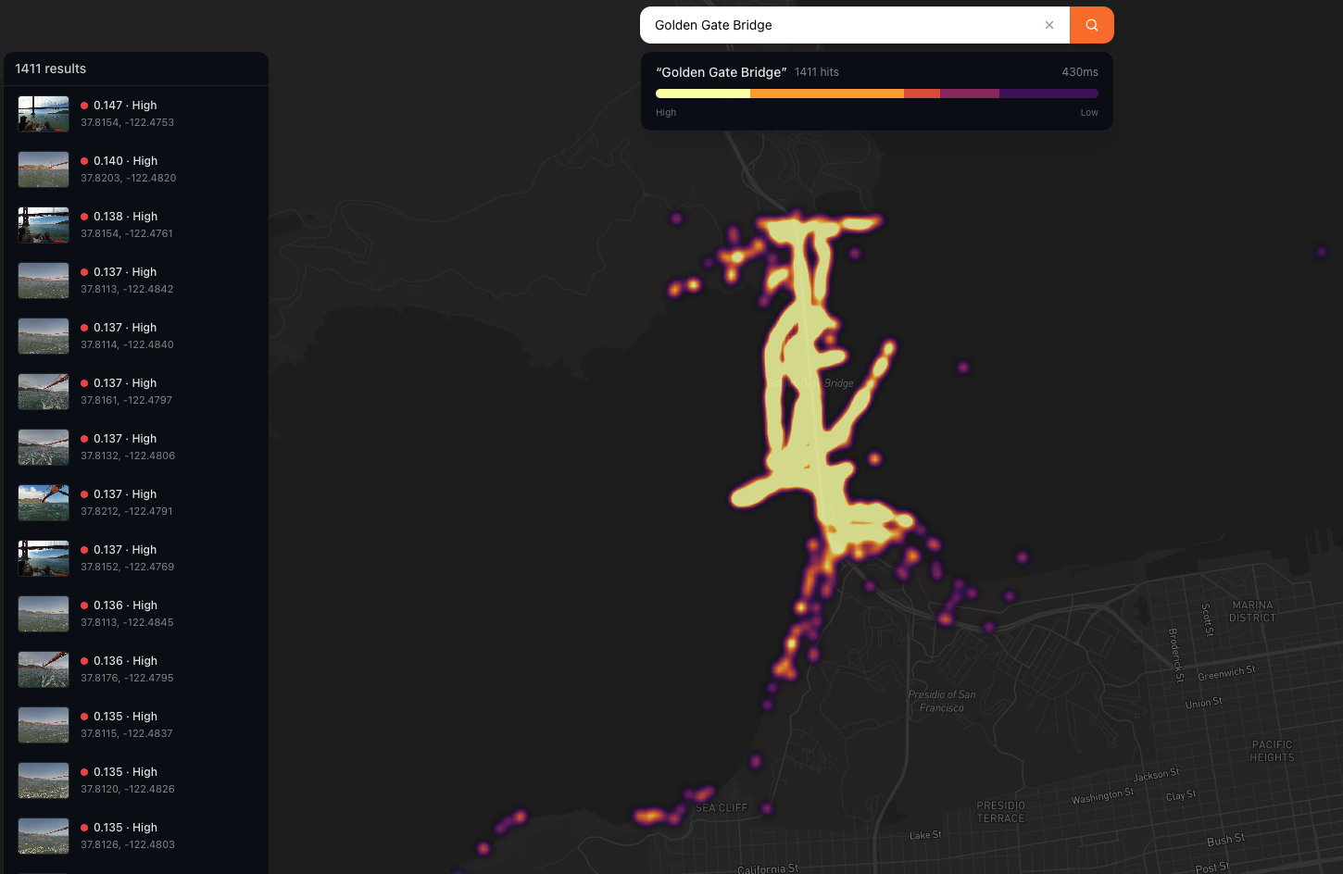Click the result listing at 37.8212, -122.4791
This screenshot has height=874, width=1343.
pyautogui.click(x=127, y=502)
